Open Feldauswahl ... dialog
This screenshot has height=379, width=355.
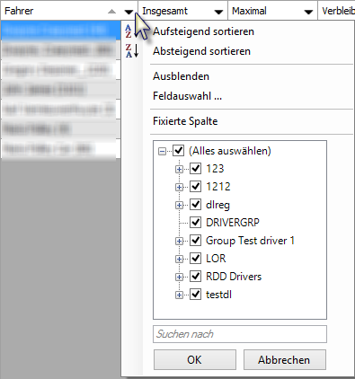pyautogui.click(x=187, y=96)
